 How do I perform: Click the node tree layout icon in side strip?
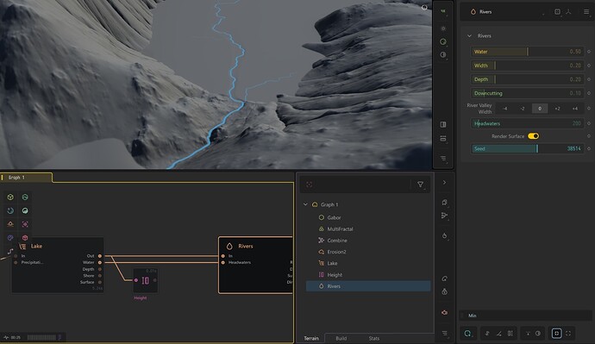click(x=444, y=216)
